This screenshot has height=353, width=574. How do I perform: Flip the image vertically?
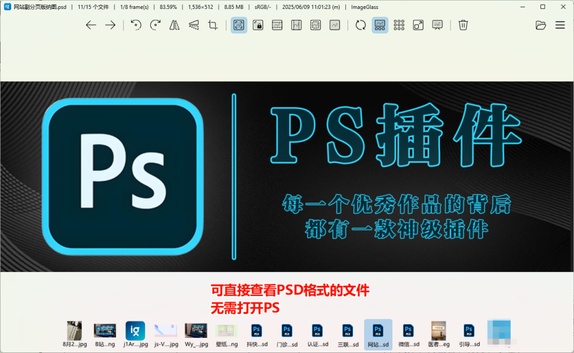pyautogui.click(x=194, y=25)
